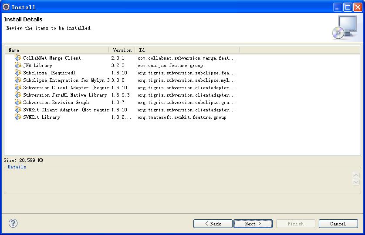Sort by the Version column header
The width and height of the screenshot is (365, 235).
[122, 50]
